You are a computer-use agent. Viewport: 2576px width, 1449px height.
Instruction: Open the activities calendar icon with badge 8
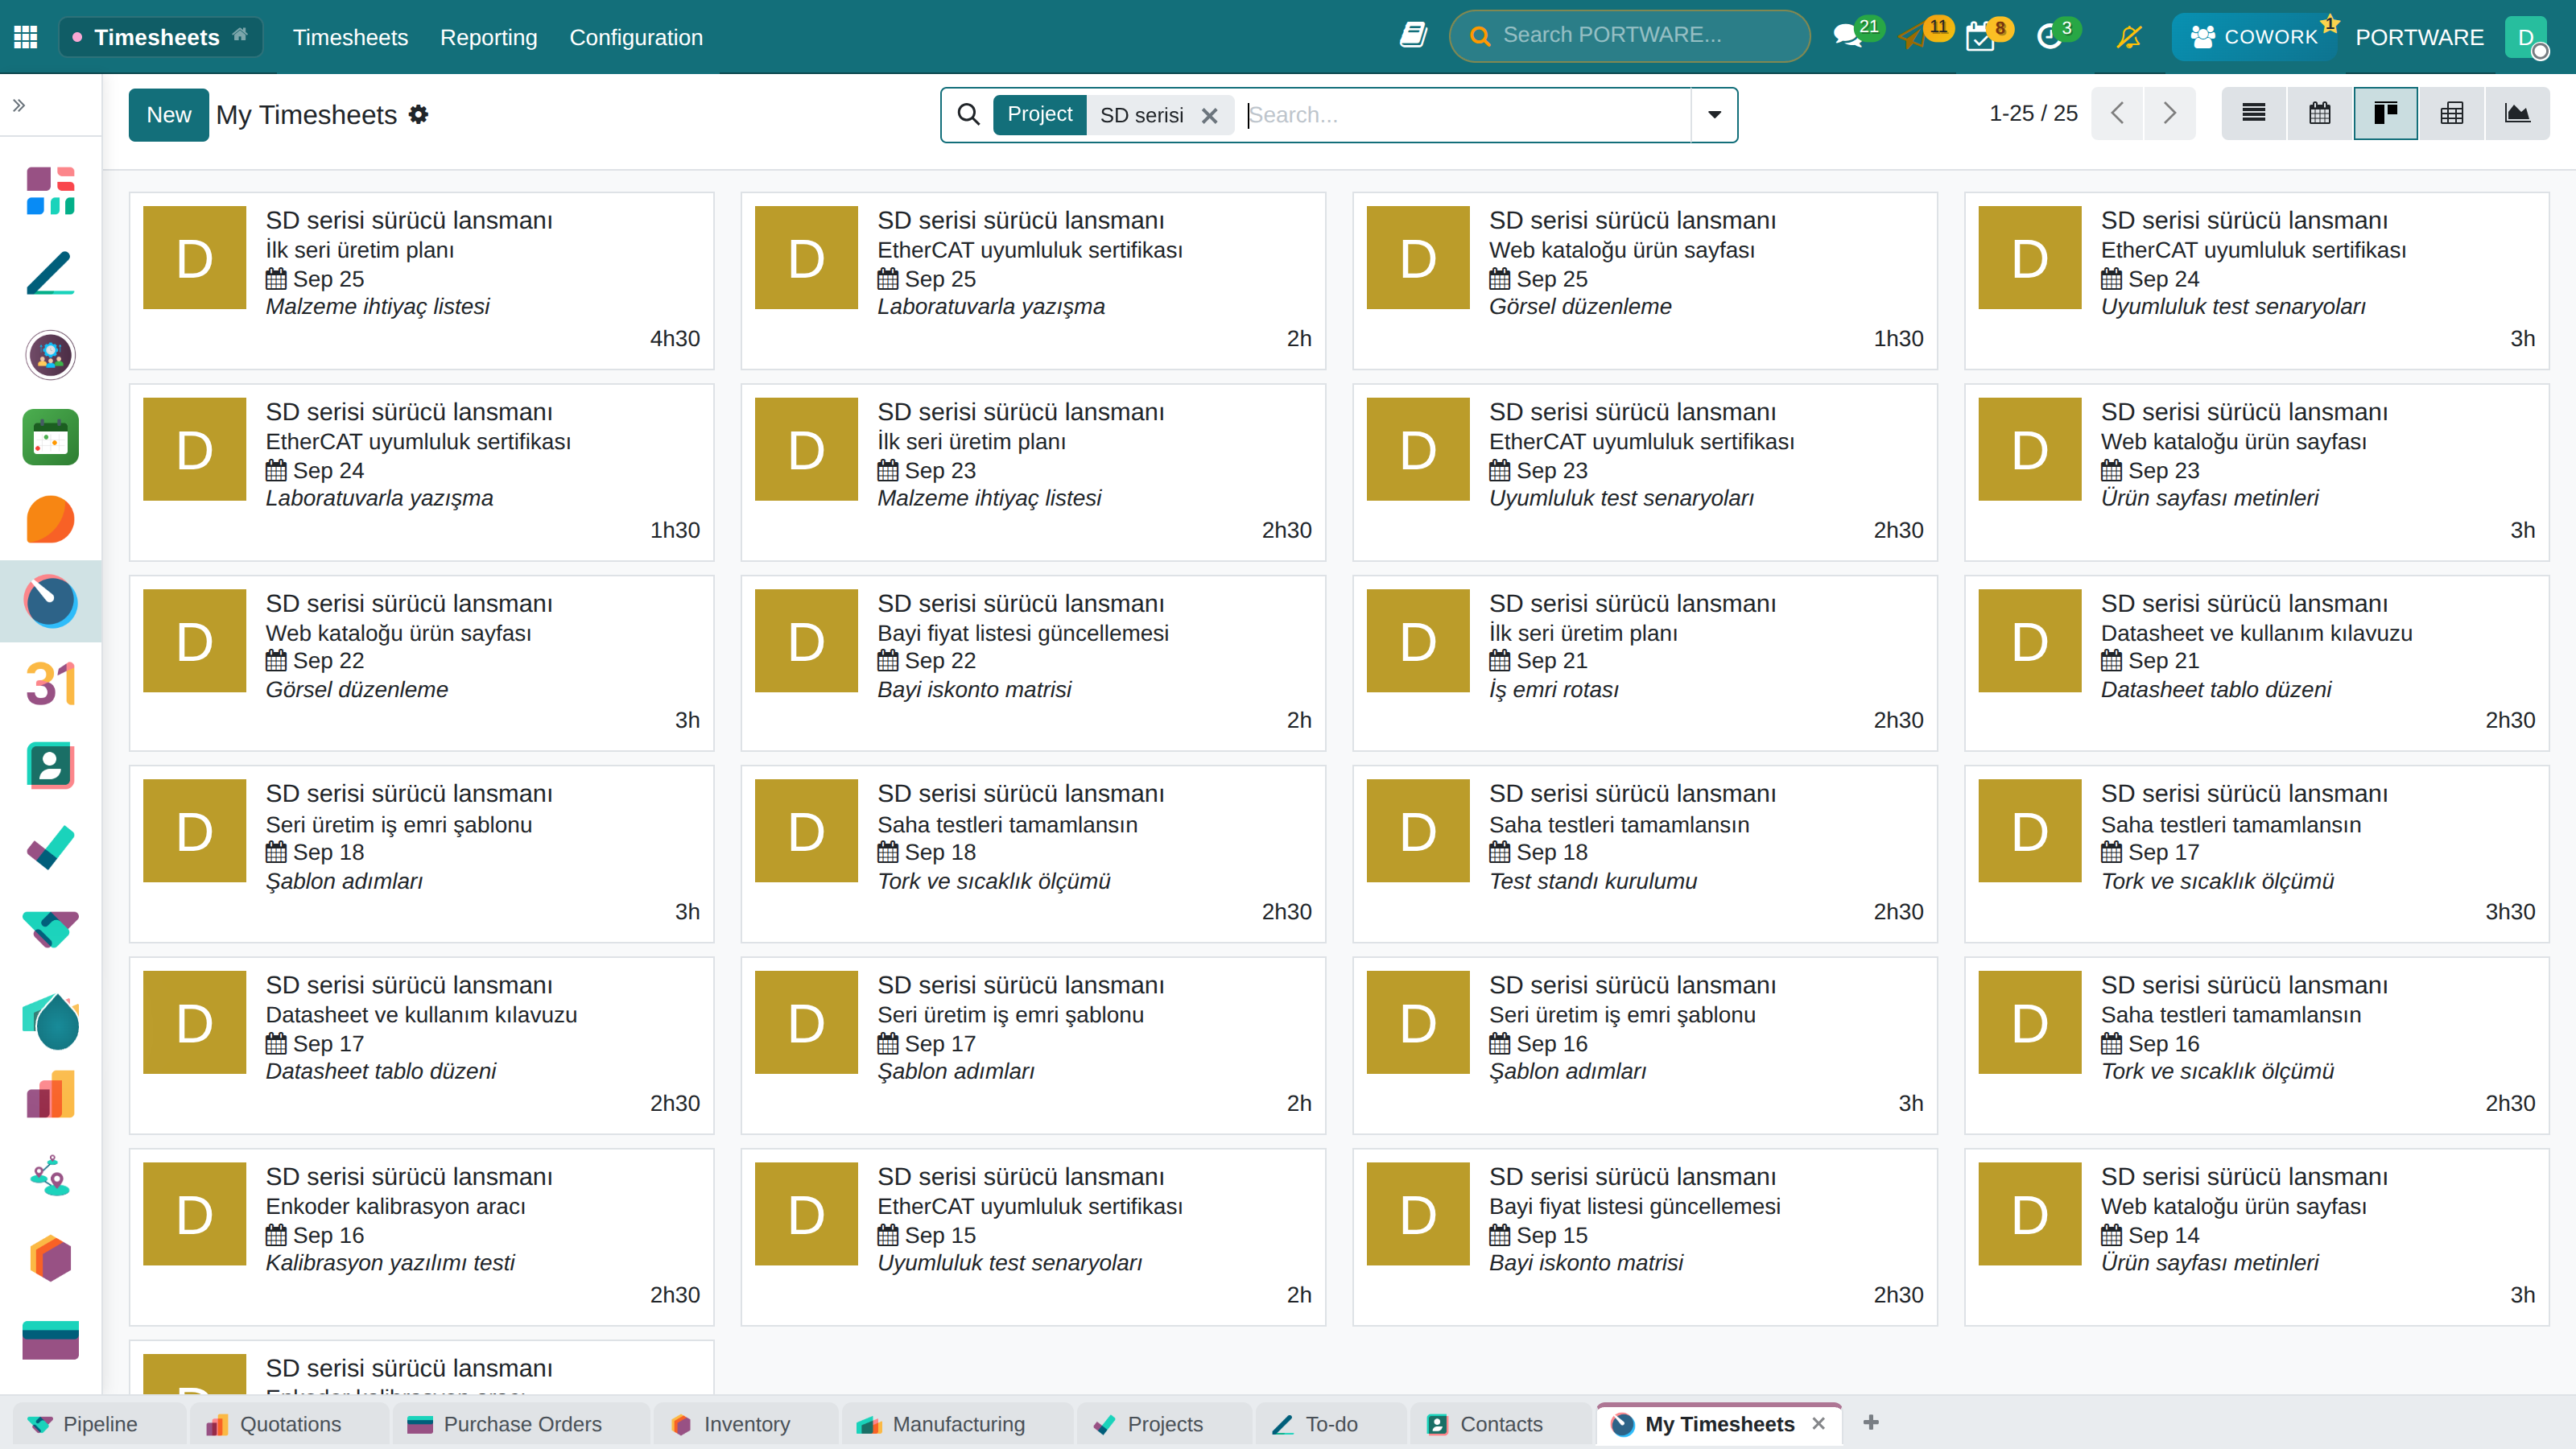[1980, 37]
